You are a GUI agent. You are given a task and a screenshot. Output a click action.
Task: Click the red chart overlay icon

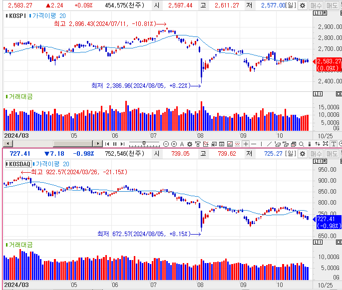(x=206, y=144)
